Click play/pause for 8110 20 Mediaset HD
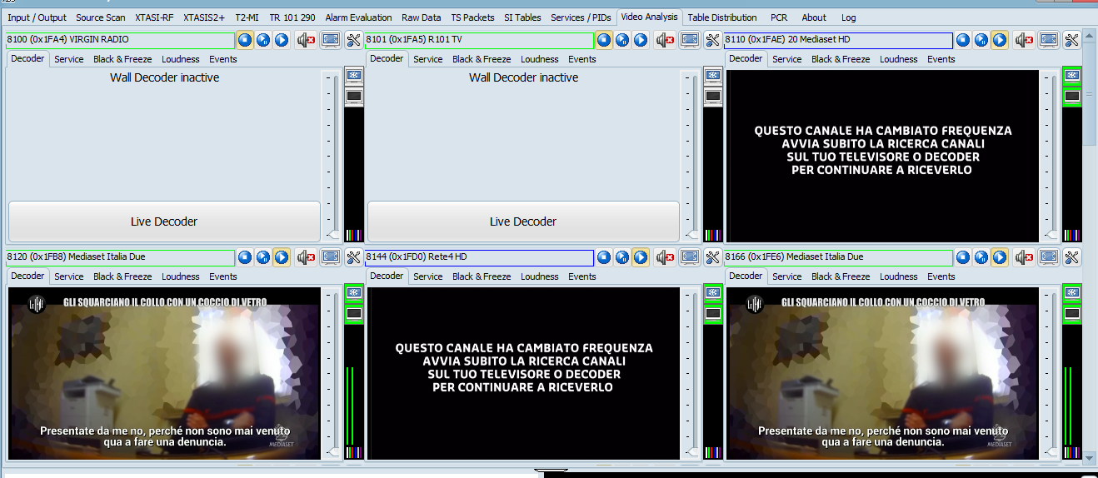The height and width of the screenshot is (478, 1098). (x=981, y=39)
